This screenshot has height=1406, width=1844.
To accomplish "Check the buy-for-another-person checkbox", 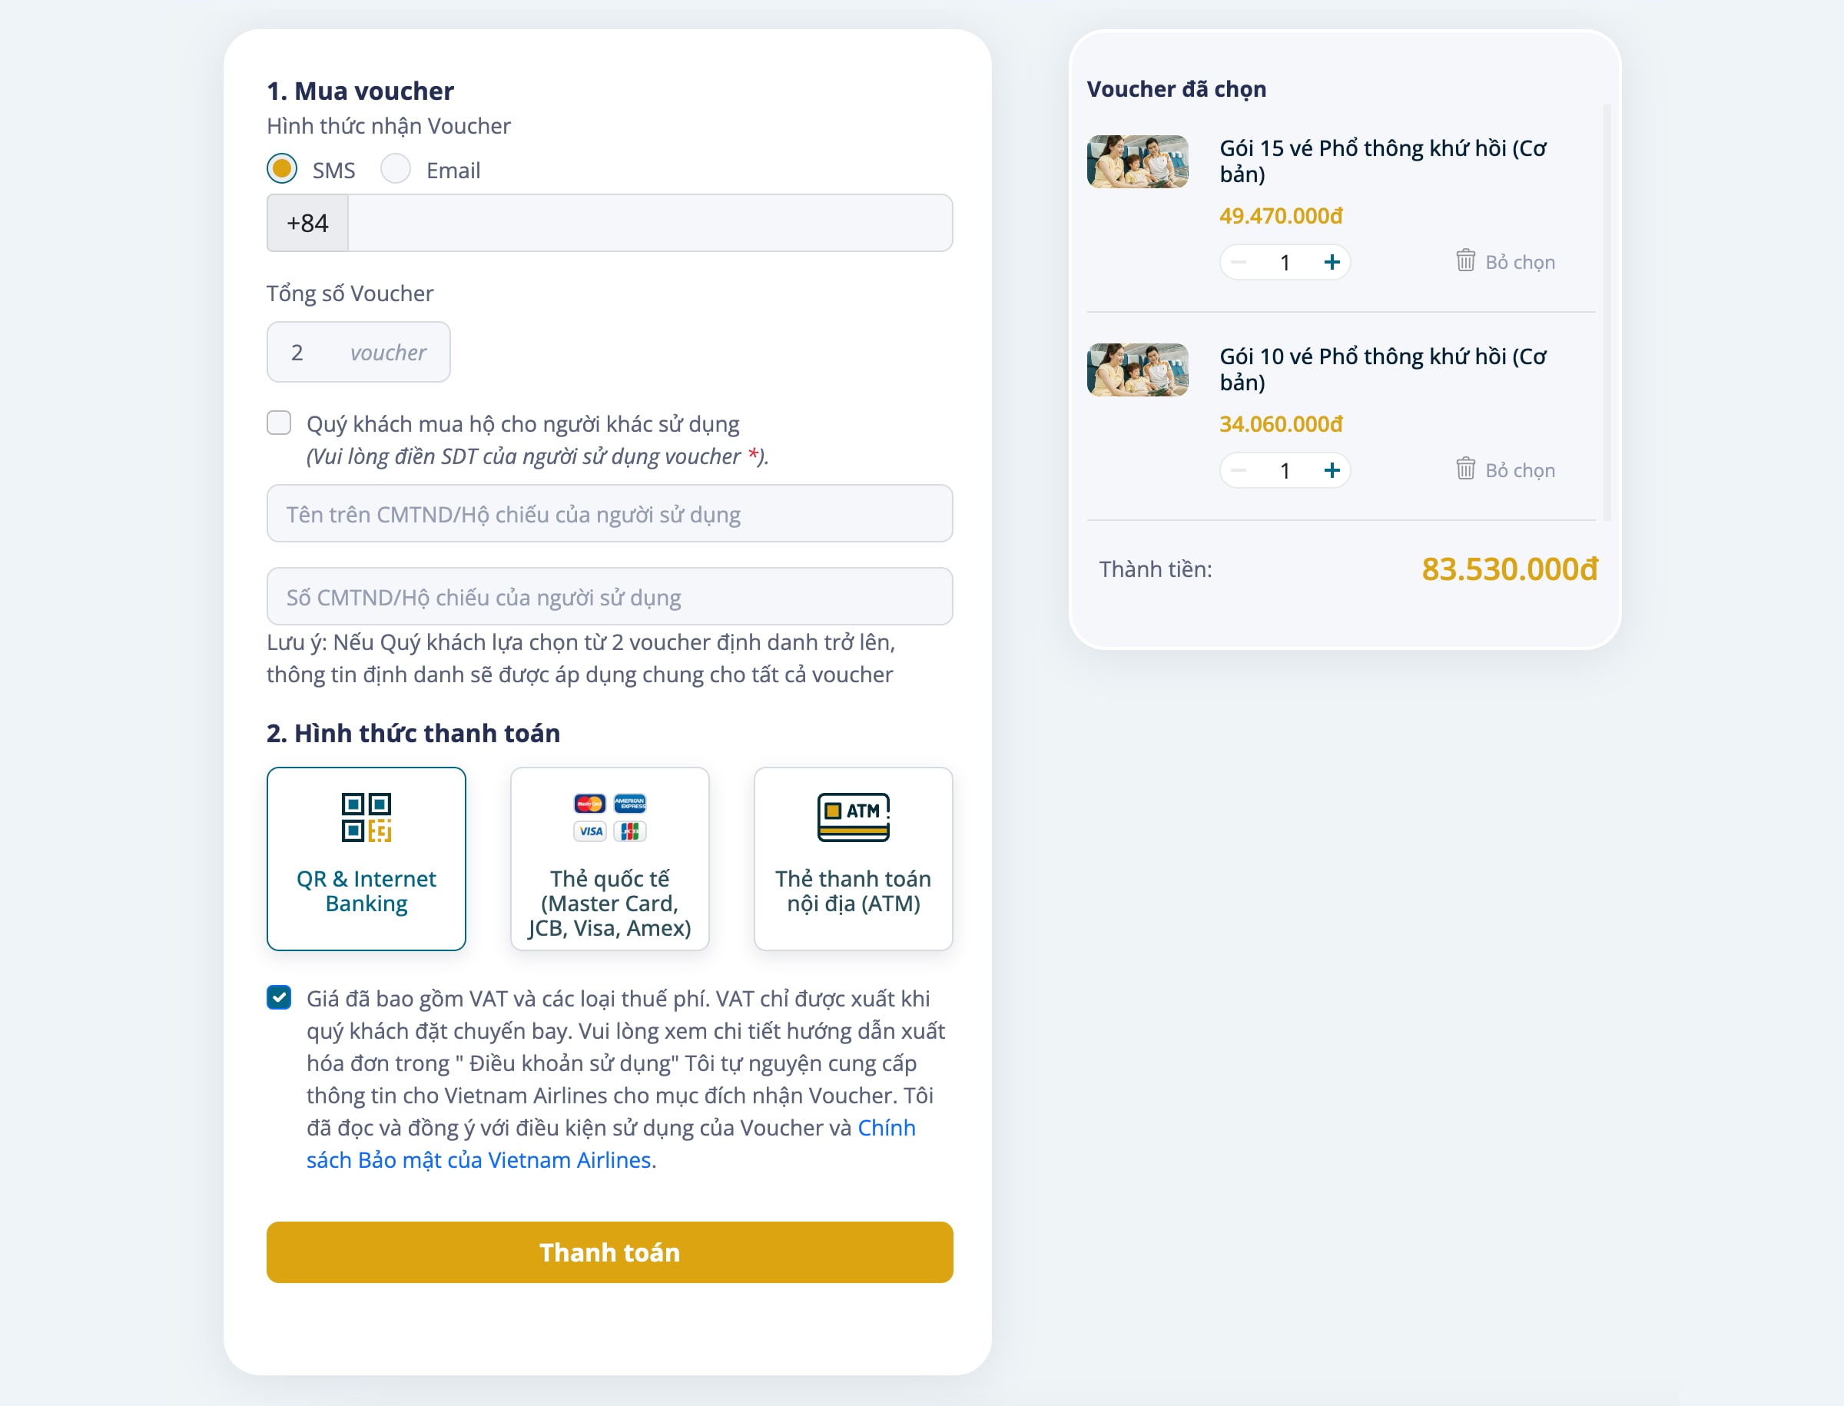I will click(x=279, y=423).
